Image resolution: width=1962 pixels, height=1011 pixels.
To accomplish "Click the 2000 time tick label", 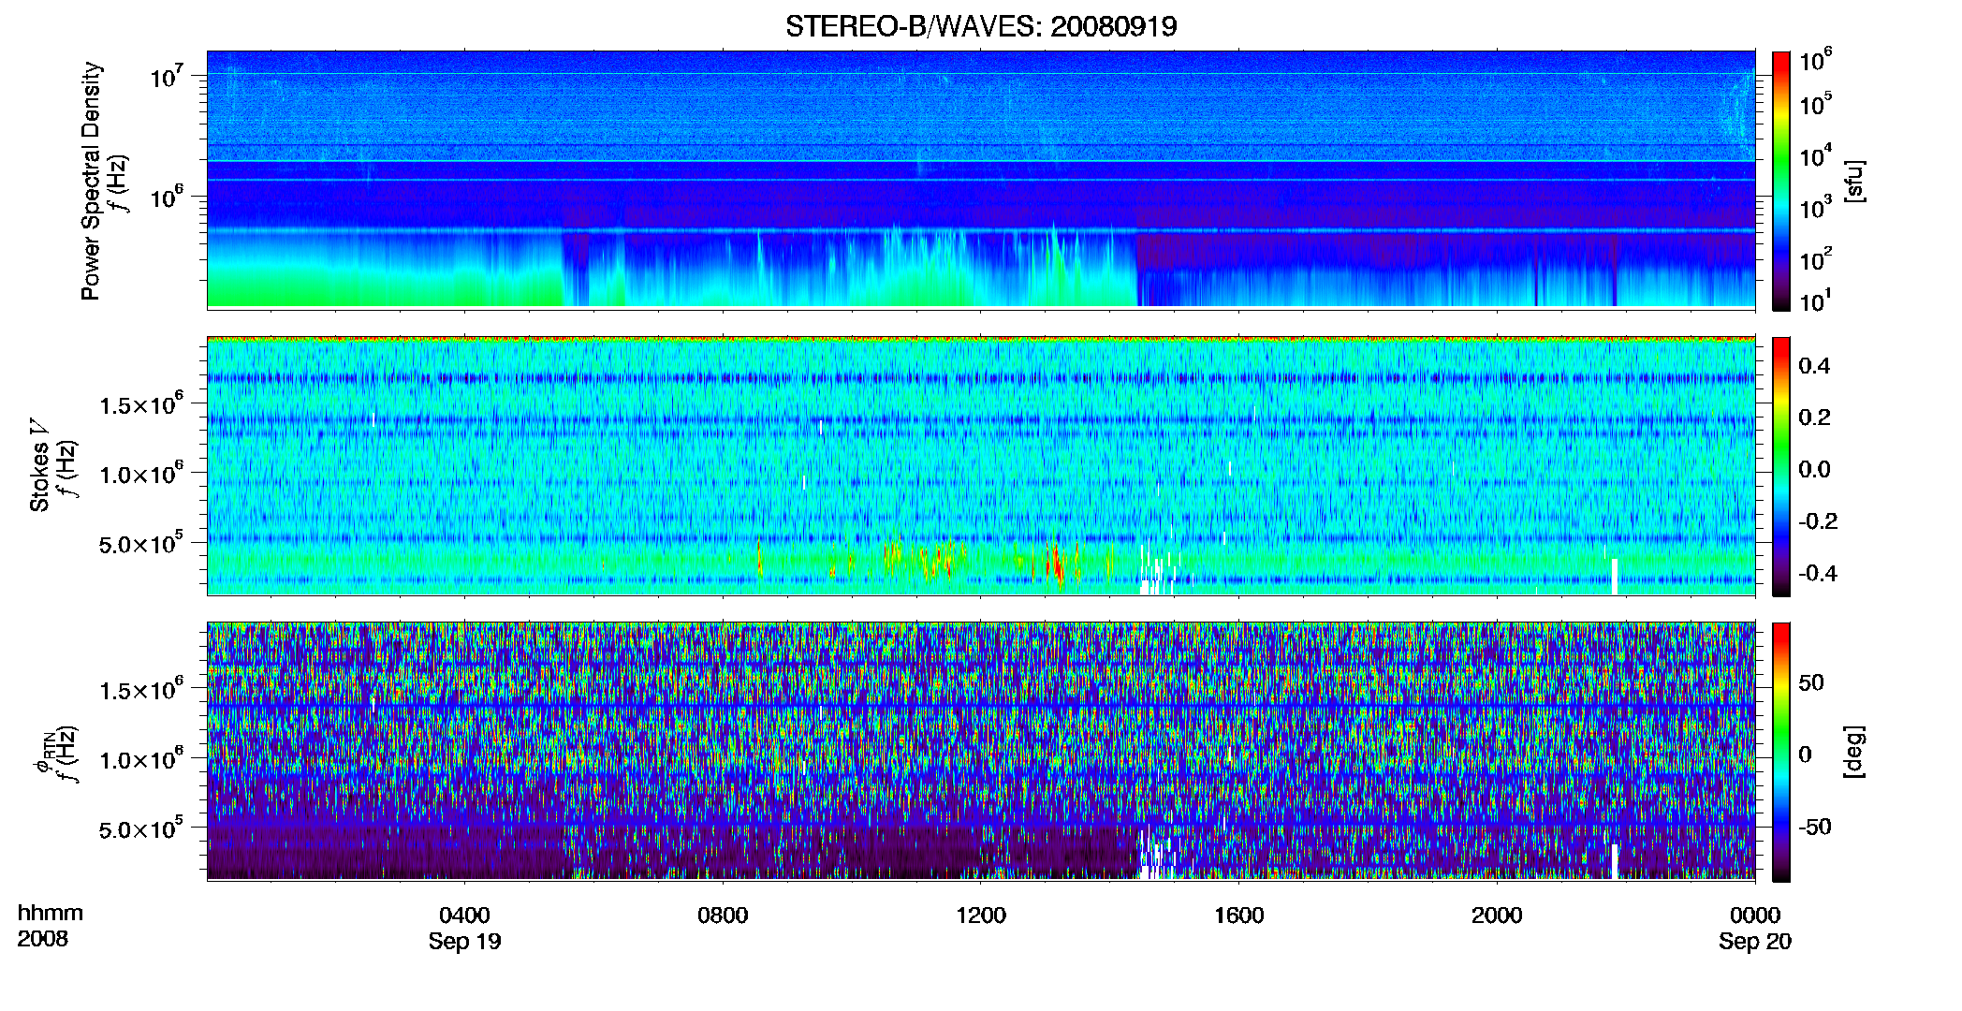I will 1497,915.
